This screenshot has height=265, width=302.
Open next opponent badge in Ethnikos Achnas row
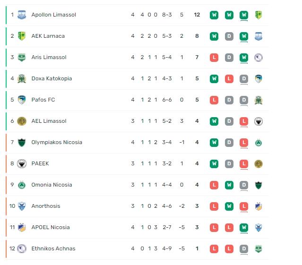(258, 248)
